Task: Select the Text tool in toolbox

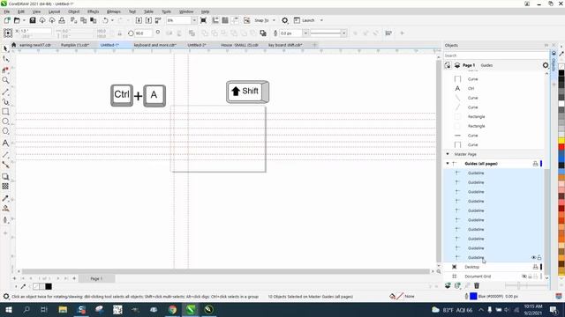Action: tap(5, 143)
